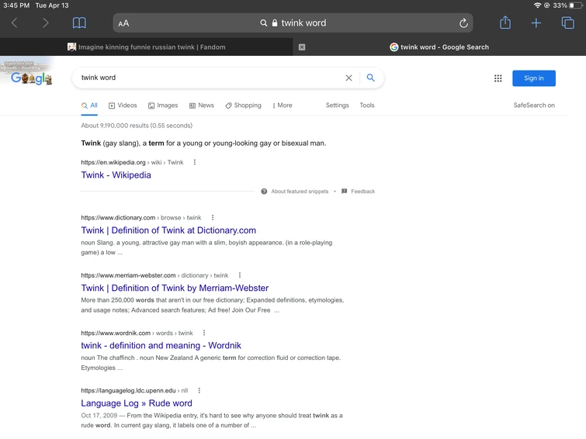Open Wordnik twink definition result

tap(161, 346)
